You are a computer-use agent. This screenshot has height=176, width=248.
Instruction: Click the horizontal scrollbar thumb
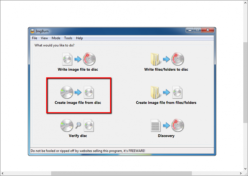point(121,173)
